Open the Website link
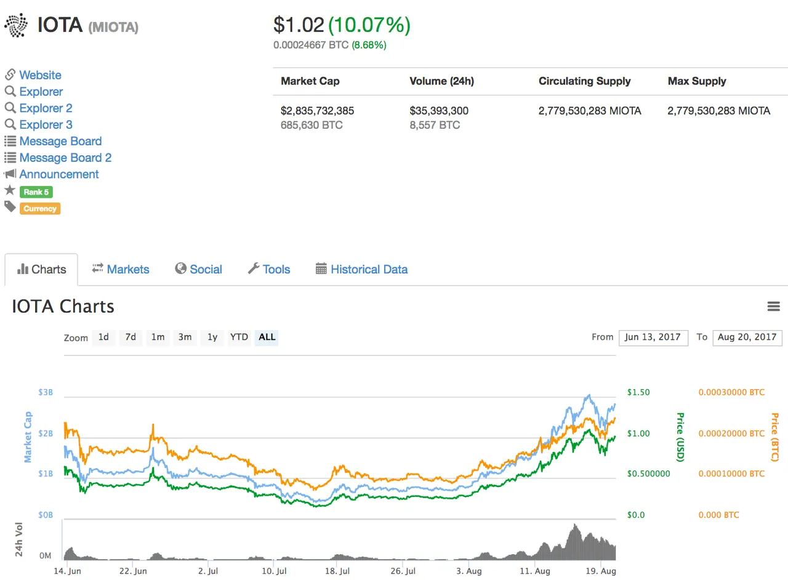788x580 pixels. click(x=40, y=75)
